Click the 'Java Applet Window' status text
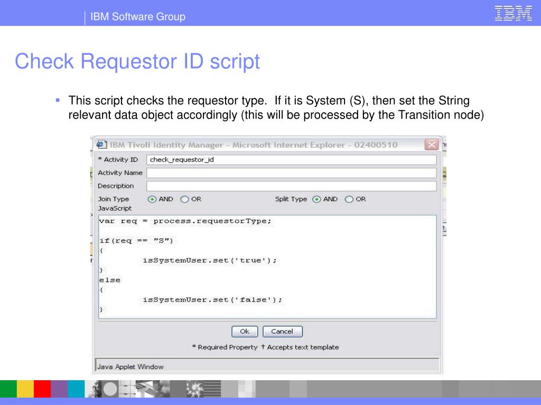This screenshot has width=541, height=405. 130,367
